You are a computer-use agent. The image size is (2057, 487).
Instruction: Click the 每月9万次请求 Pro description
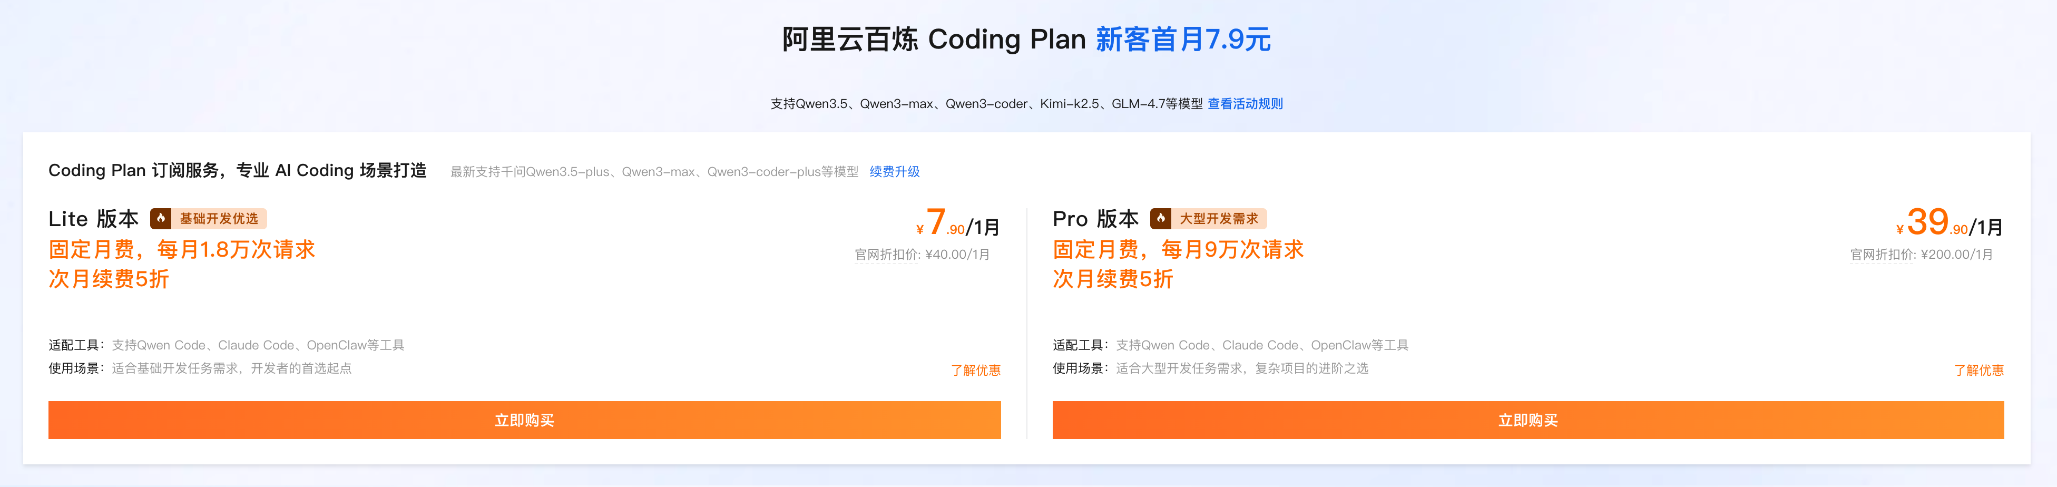pos(1232,250)
